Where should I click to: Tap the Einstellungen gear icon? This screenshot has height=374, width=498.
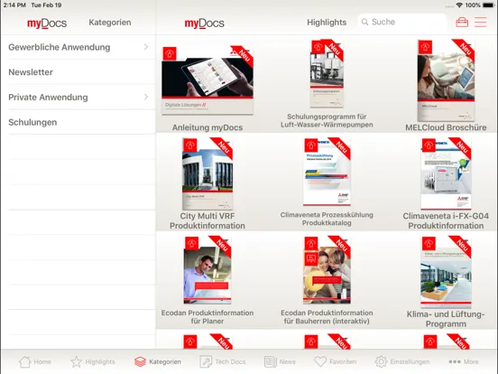tap(381, 361)
